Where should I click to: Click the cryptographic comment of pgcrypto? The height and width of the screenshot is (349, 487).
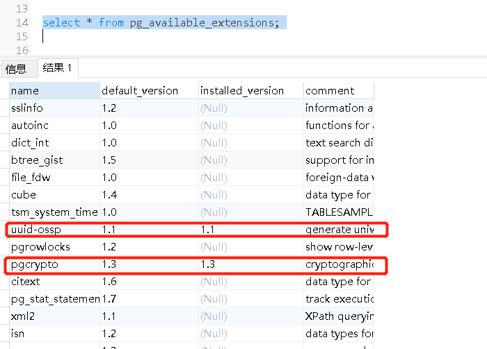coord(339,264)
